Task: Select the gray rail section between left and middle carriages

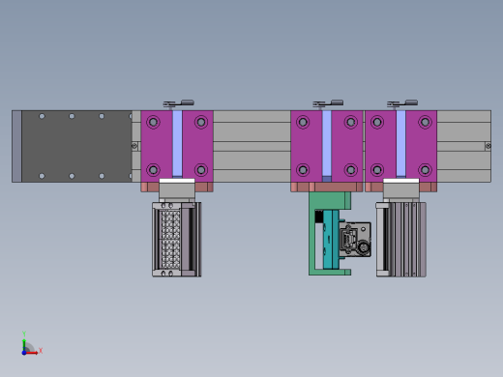Action: click(x=251, y=146)
